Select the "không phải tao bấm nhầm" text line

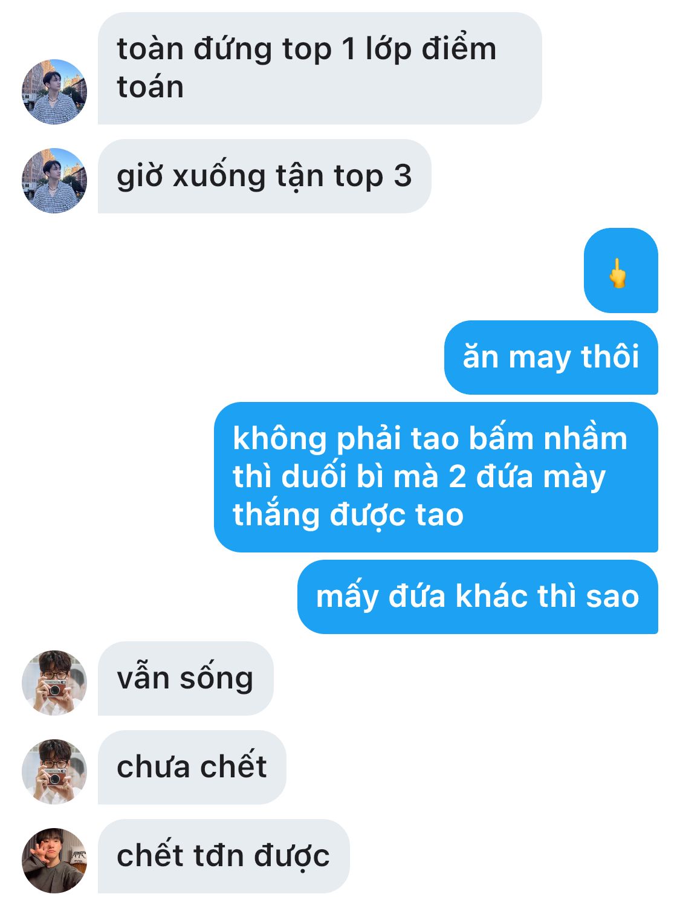point(430,439)
